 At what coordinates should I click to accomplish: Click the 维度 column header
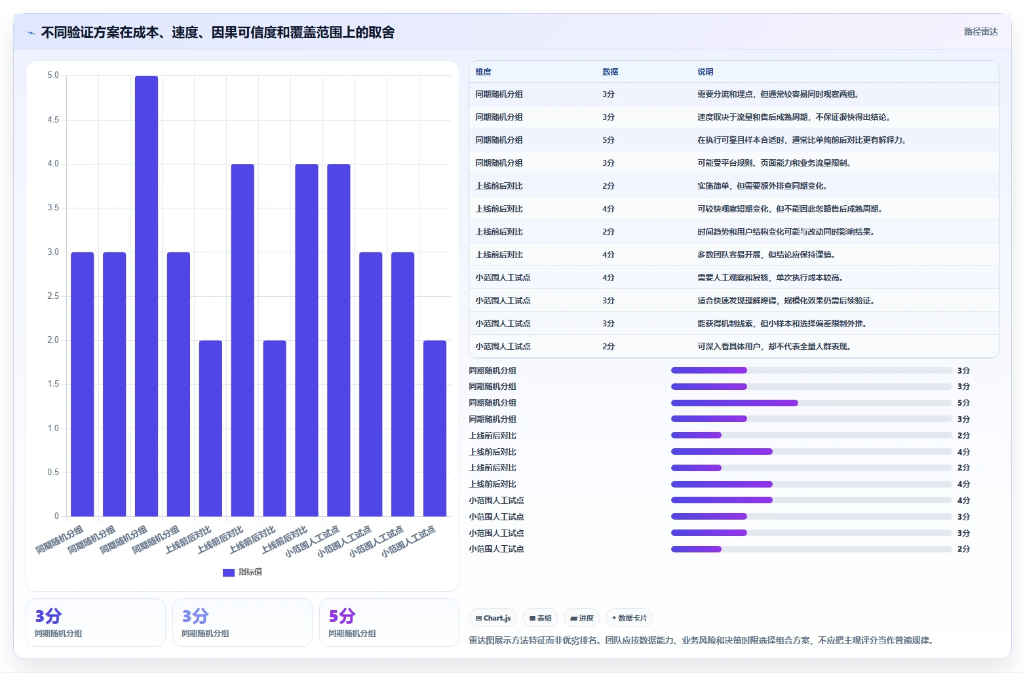coord(484,72)
